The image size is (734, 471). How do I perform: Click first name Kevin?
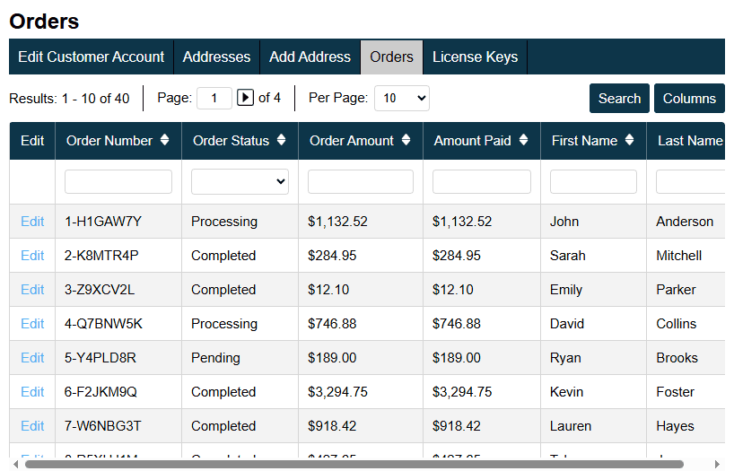pos(566,392)
